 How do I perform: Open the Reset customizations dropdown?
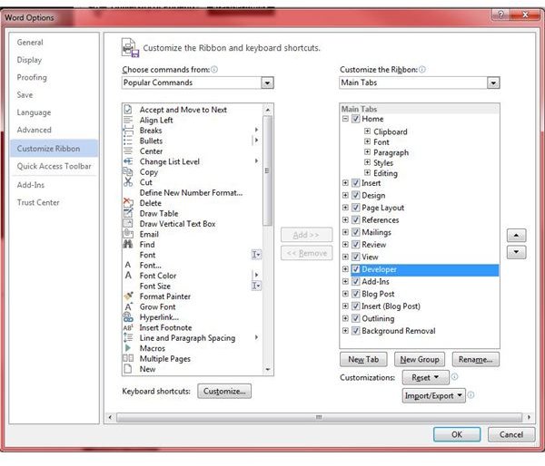(x=425, y=377)
